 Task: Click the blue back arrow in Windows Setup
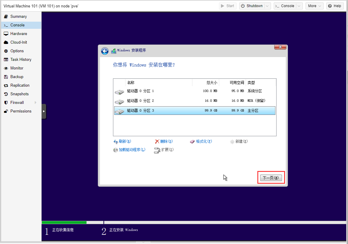pyautogui.click(x=105, y=51)
